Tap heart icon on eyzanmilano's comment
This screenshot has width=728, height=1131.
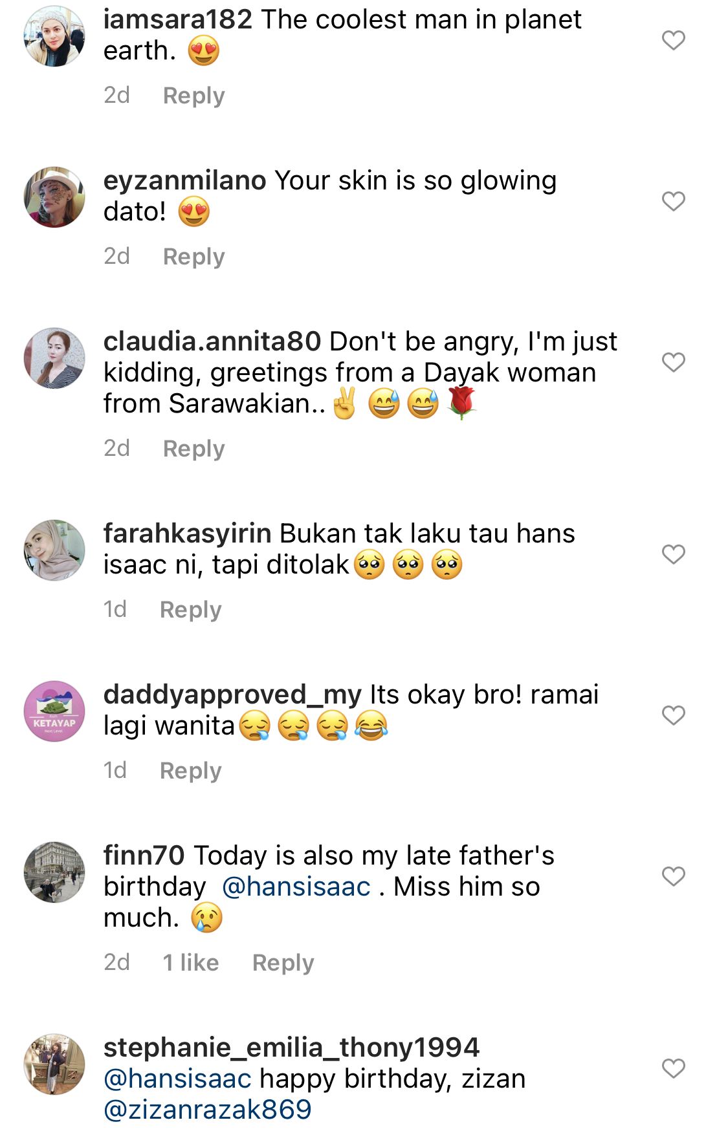673,201
